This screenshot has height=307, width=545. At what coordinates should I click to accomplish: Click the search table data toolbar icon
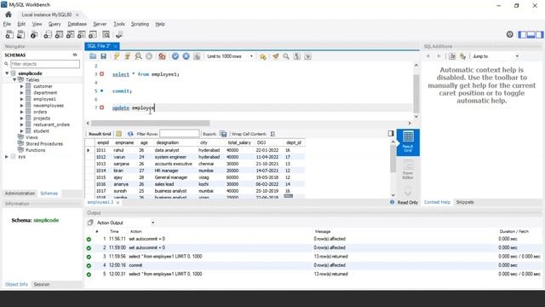pyautogui.click(x=106, y=34)
